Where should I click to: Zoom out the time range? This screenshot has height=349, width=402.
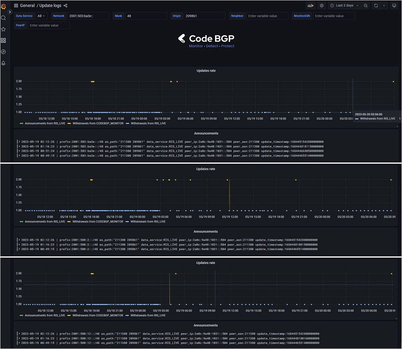365,6
